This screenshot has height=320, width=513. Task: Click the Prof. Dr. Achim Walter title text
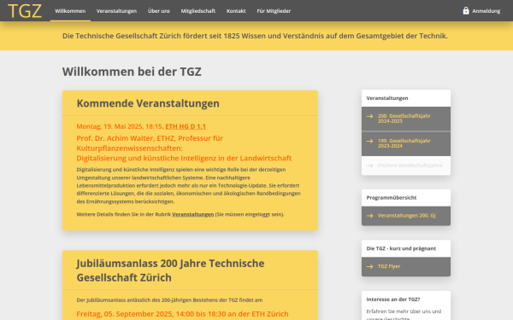(184, 148)
